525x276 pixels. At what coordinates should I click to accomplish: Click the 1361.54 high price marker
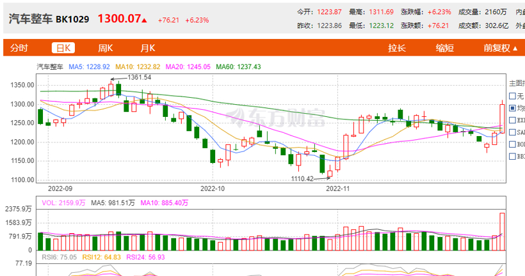(x=139, y=77)
